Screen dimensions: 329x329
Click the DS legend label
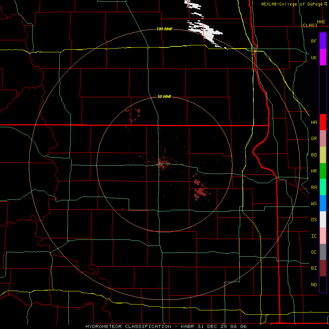click(314, 220)
